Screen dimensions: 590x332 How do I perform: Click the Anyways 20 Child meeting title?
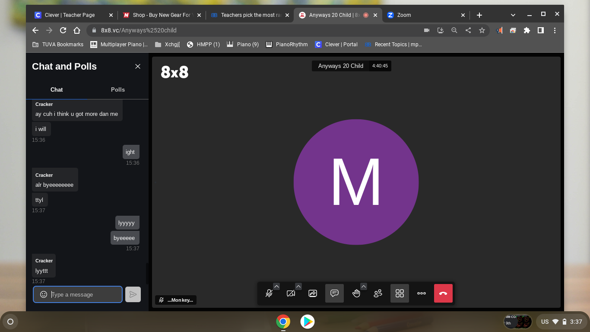tap(340, 66)
